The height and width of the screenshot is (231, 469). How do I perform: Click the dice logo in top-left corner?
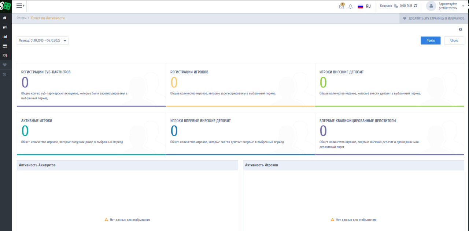(6, 6)
